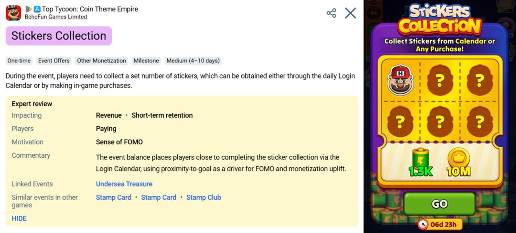This screenshot has width=516, height=233.
Task: Click the share icon
Action: [x=331, y=13]
